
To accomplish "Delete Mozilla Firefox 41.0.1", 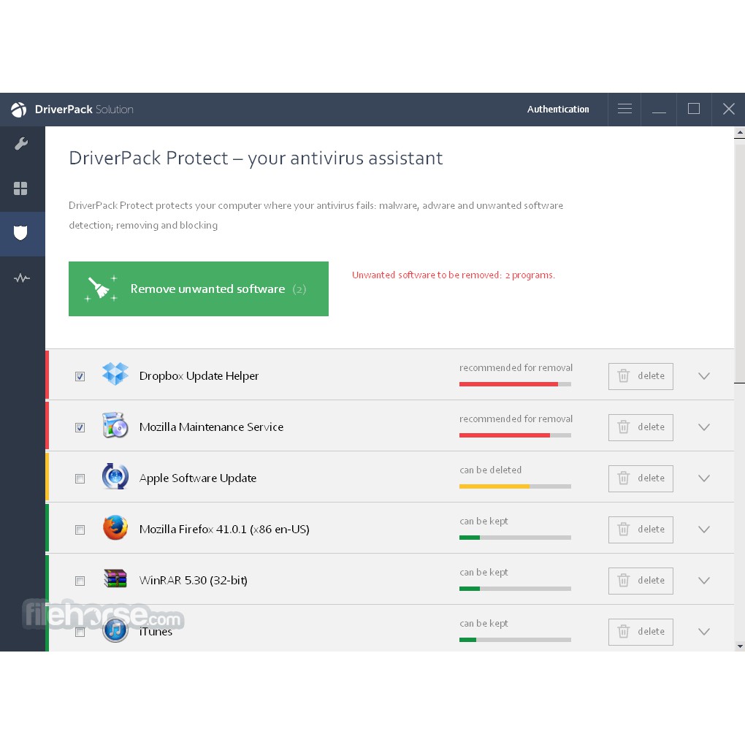I will 641,530.
